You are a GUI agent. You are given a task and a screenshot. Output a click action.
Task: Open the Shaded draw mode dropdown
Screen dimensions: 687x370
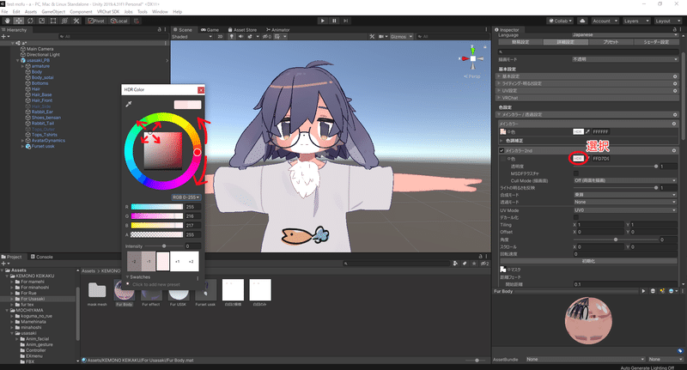(192, 37)
